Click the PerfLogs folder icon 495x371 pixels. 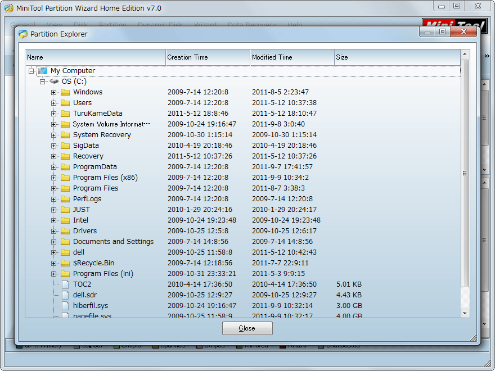pos(65,199)
